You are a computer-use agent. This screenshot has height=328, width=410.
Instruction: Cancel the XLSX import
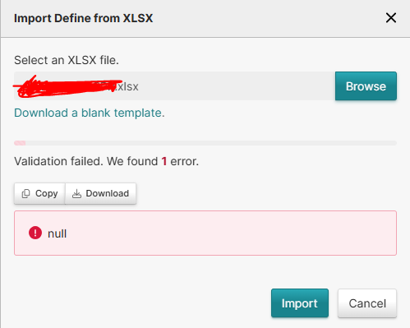[x=367, y=303]
